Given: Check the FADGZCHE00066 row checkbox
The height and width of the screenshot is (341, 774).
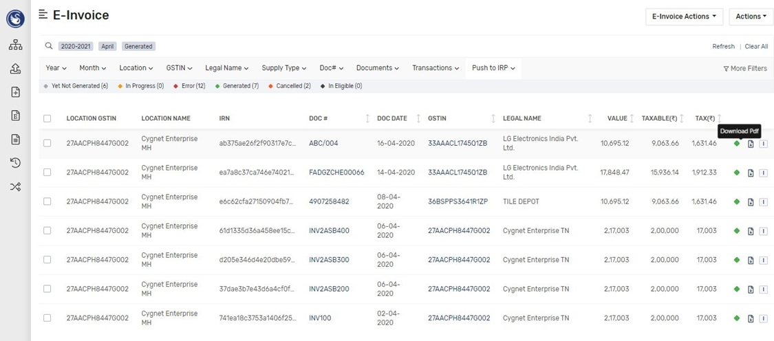Looking at the screenshot, I should pos(47,173).
